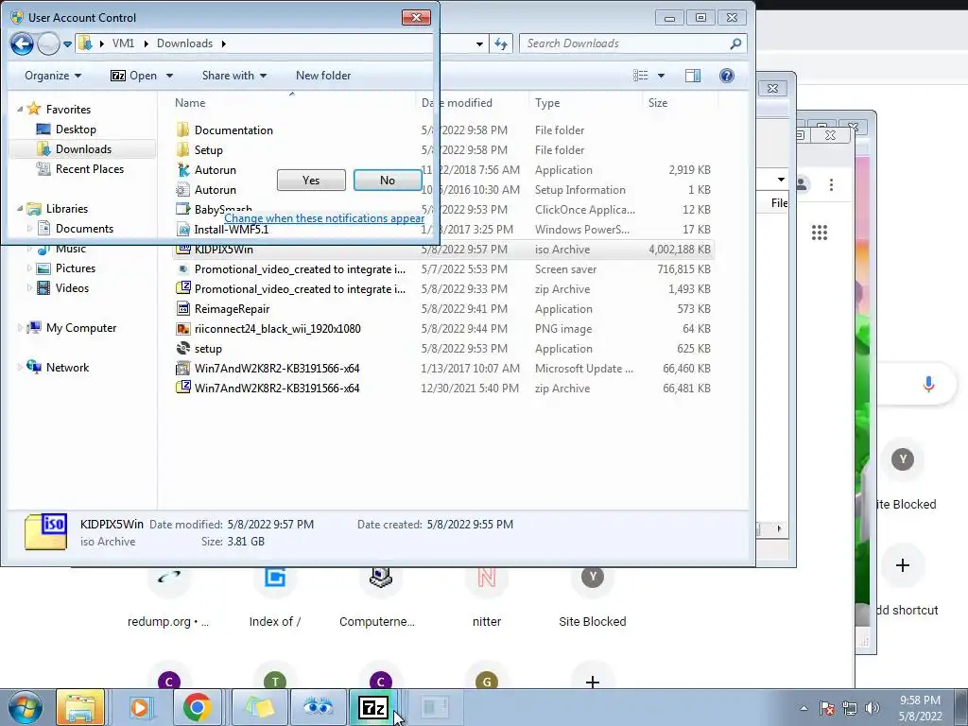Expand the Network node

(20, 368)
